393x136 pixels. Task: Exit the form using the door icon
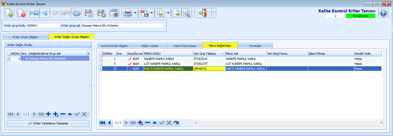pos(202,13)
